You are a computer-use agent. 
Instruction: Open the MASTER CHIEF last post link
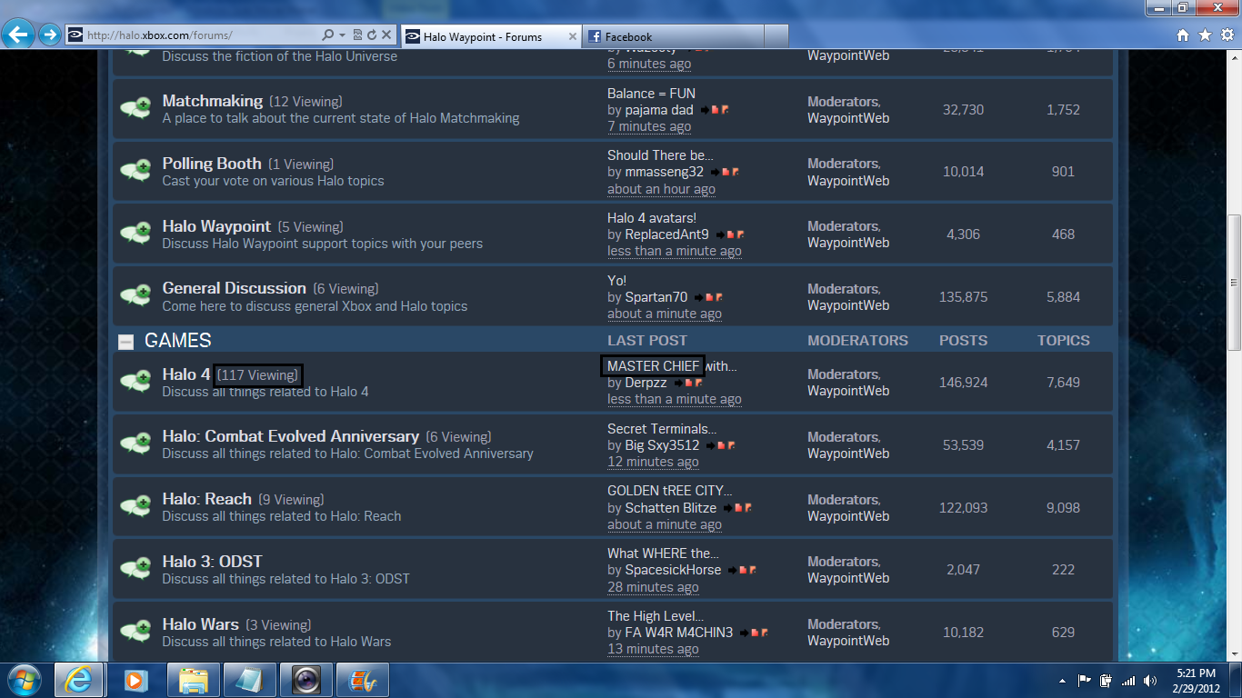pyautogui.click(x=653, y=366)
